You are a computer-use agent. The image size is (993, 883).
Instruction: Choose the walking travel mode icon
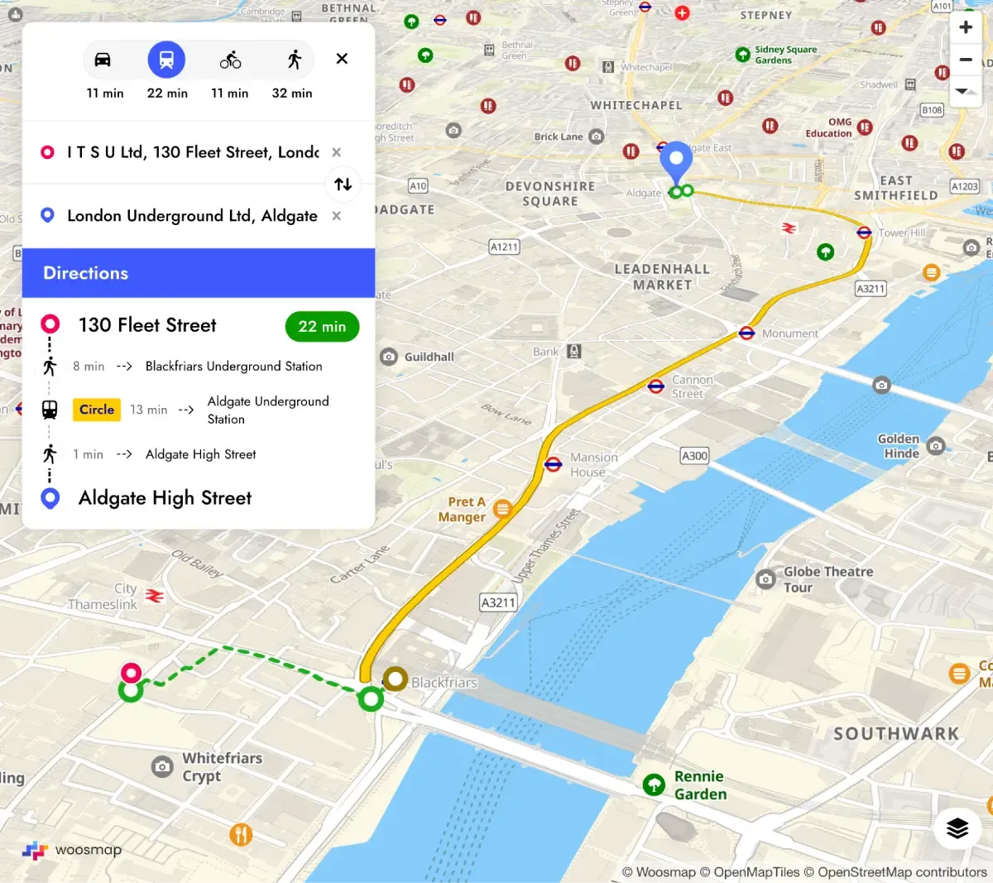[295, 60]
